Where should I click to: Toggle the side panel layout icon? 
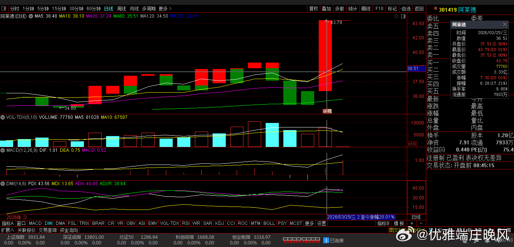403,16
